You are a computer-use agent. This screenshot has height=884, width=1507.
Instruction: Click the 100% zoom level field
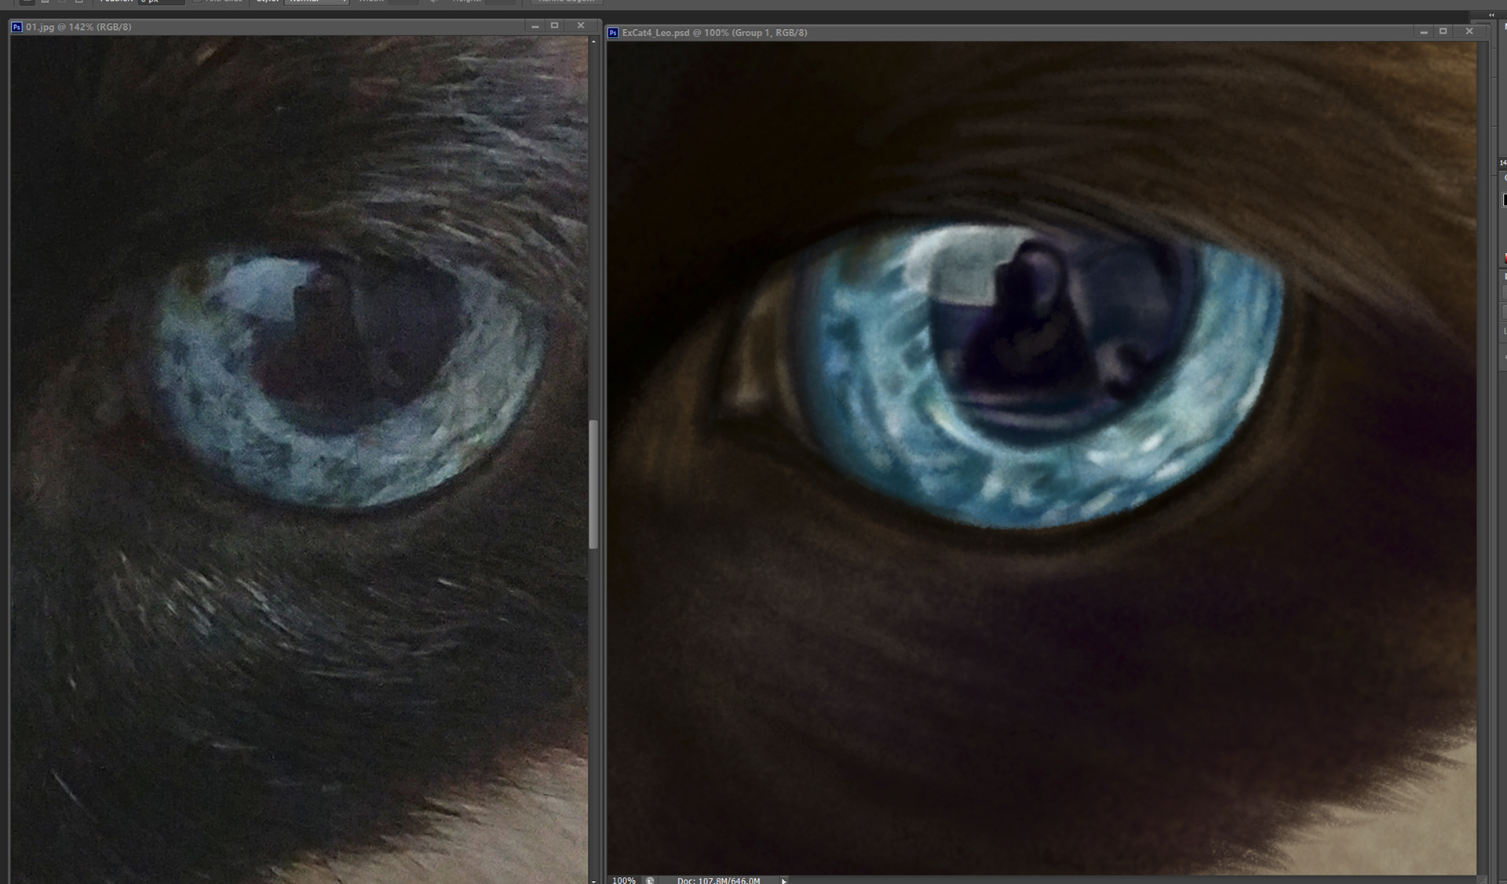[x=624, y=880]
